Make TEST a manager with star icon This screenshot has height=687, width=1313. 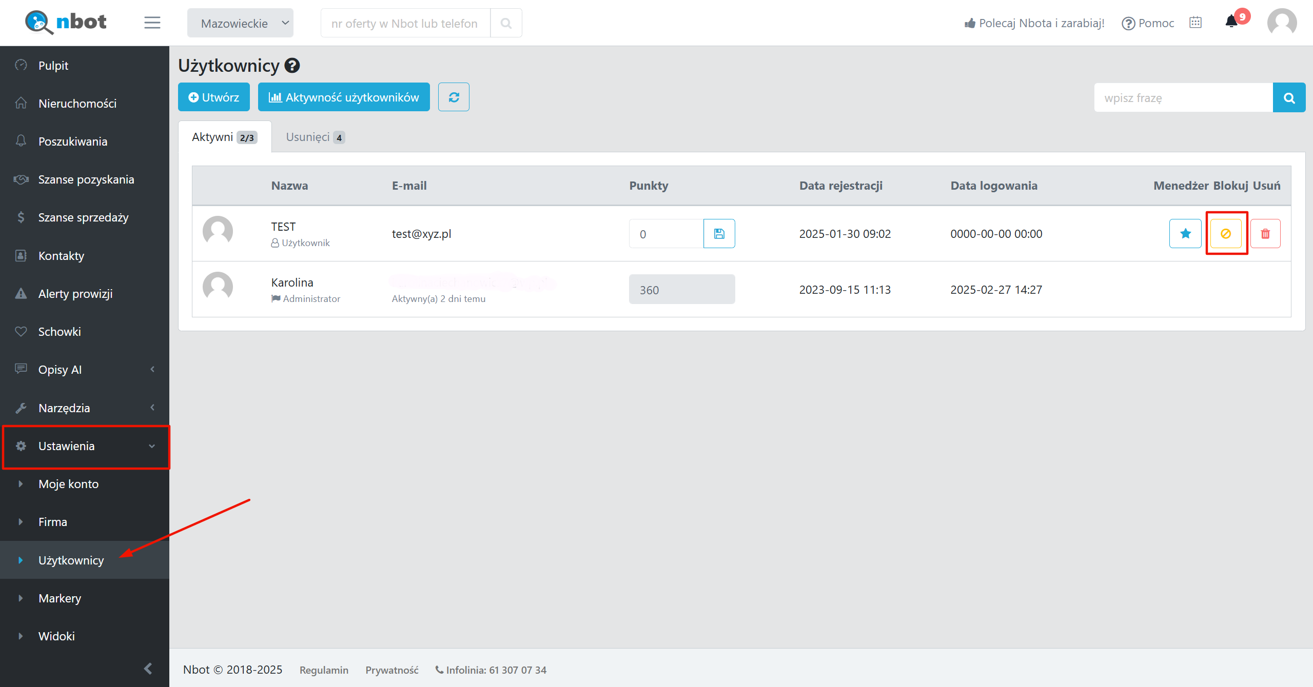(1185, 234)
